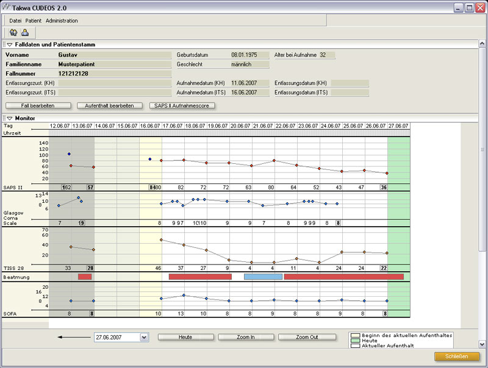Collapse the Falldaten und Patientenstamm section
This screenshot has height=368, width=488.
point(10,44)
